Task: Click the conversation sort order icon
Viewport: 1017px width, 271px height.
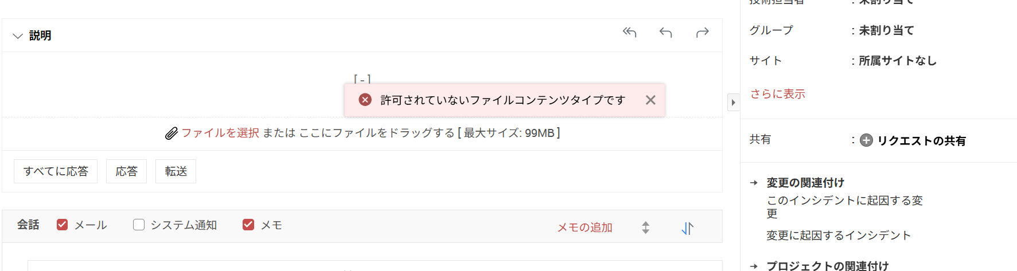Action: point(687,228)
